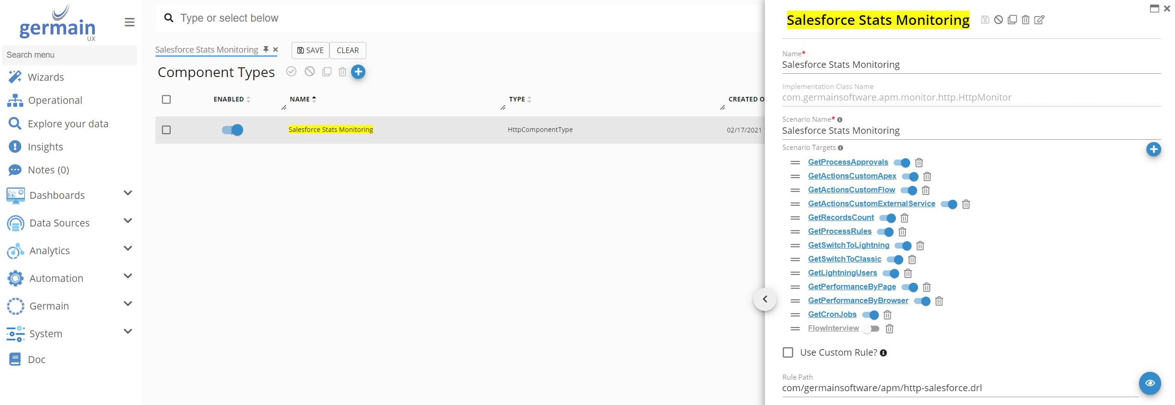Expand the Data Sources menu section
Image resolution: width=1175 pixels, height=405 pixels.
[128, 221]
